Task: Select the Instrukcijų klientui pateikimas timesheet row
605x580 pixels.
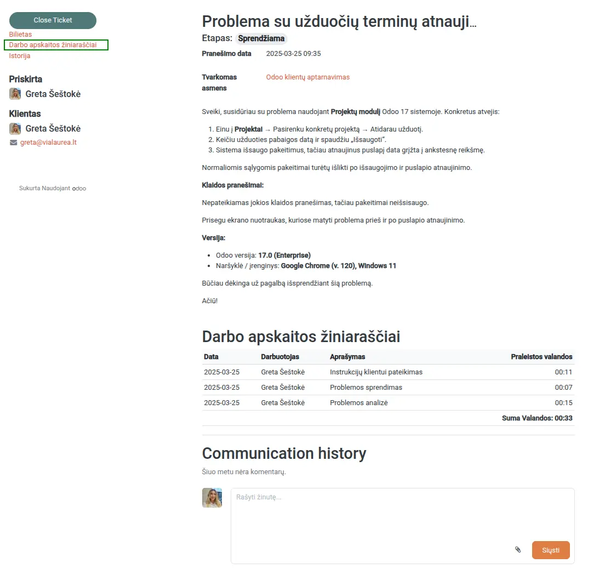Action: 376,372
